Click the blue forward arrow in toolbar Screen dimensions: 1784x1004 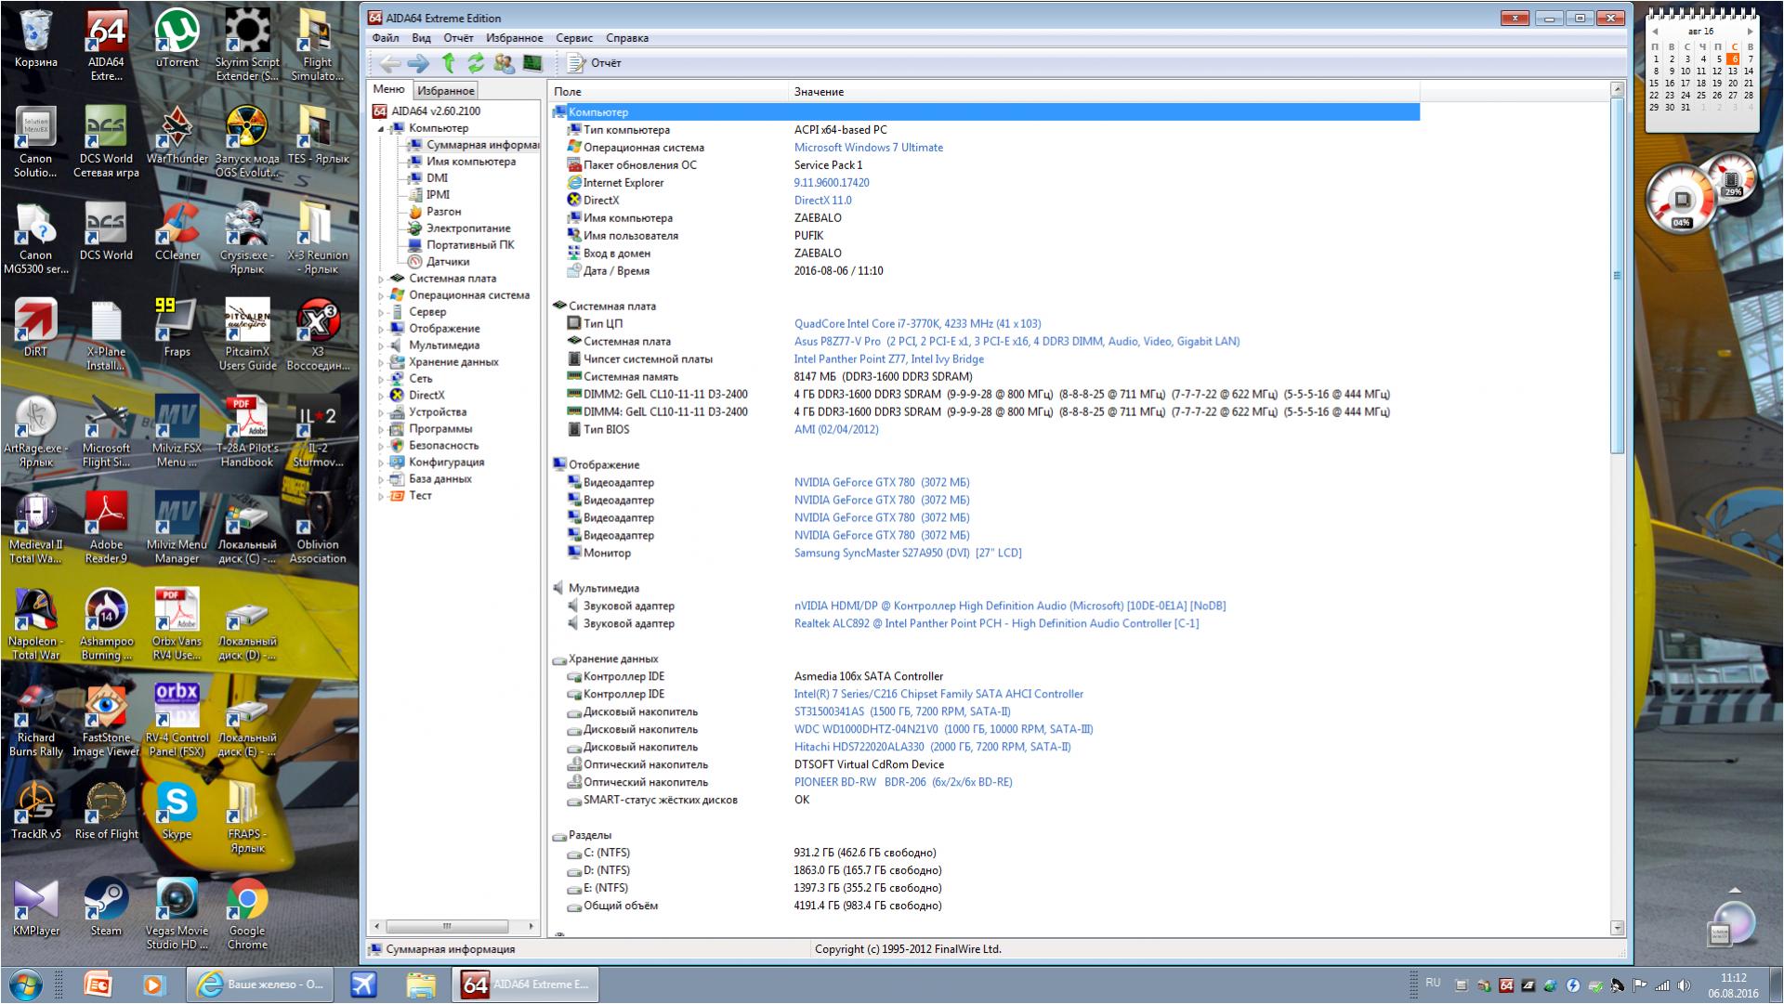pos(418,63)
